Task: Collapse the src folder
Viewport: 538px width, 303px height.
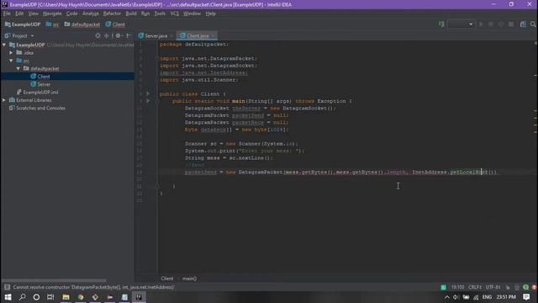Action: pos(11,61)
